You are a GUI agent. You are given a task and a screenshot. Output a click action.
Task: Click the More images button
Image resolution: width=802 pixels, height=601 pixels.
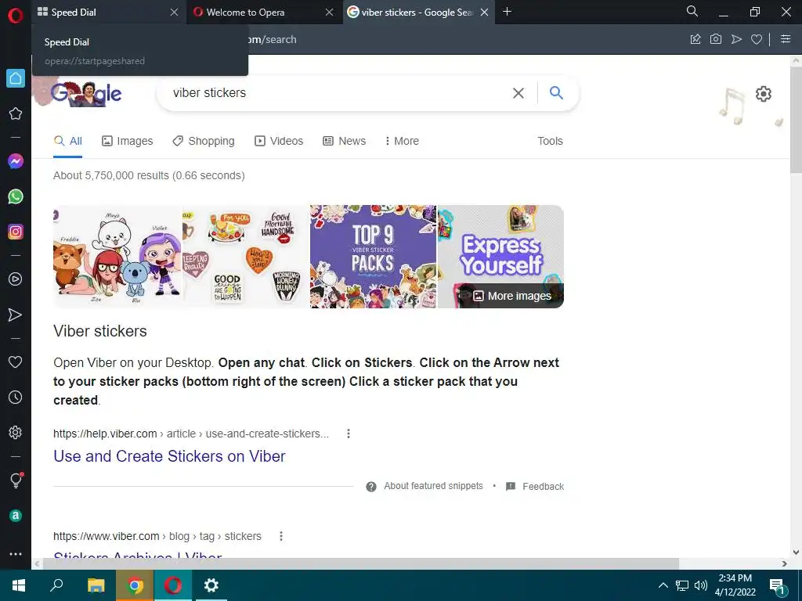click(511, 296)
